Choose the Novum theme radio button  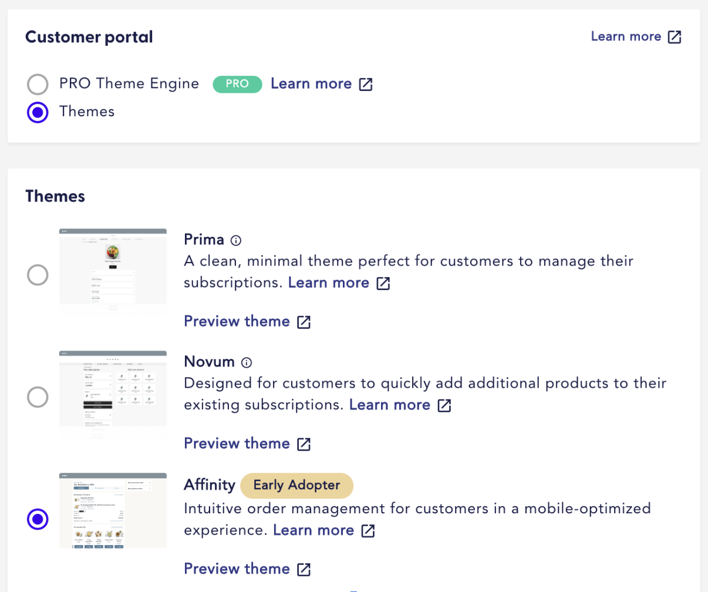tap(38, 397)
